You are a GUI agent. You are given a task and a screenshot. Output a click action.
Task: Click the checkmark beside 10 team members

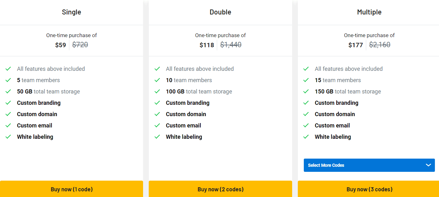tap(157, 80)
